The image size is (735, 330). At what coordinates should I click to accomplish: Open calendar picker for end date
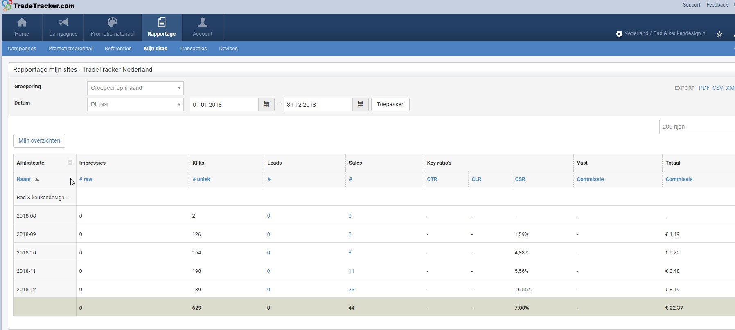click(x=361, y=105)
